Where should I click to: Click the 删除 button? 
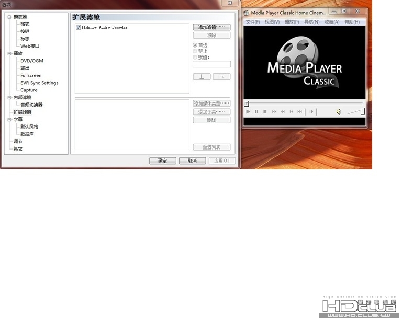tap(211, 120)
